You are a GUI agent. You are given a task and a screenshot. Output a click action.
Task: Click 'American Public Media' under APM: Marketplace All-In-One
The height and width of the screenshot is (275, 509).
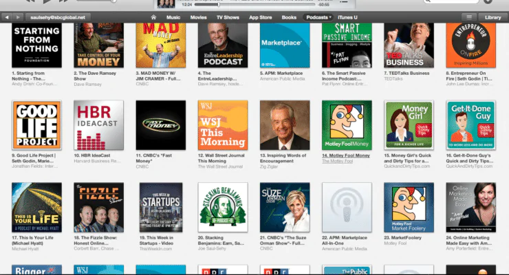tap(345, 249)
